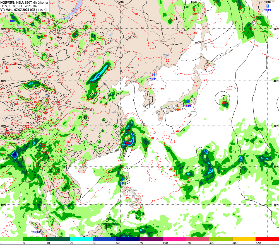Click the H 1011 high over Korea

(153, 77)
